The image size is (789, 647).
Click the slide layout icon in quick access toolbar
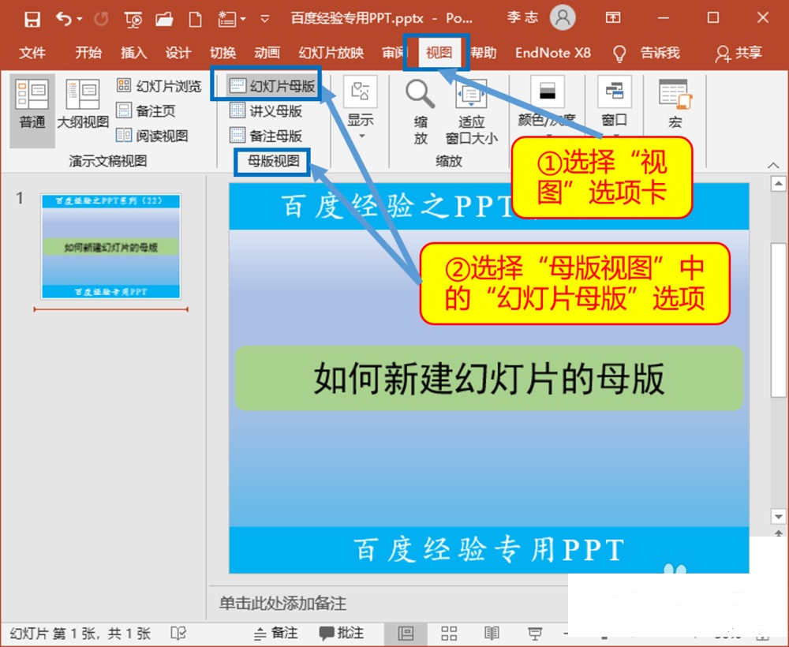227,20
